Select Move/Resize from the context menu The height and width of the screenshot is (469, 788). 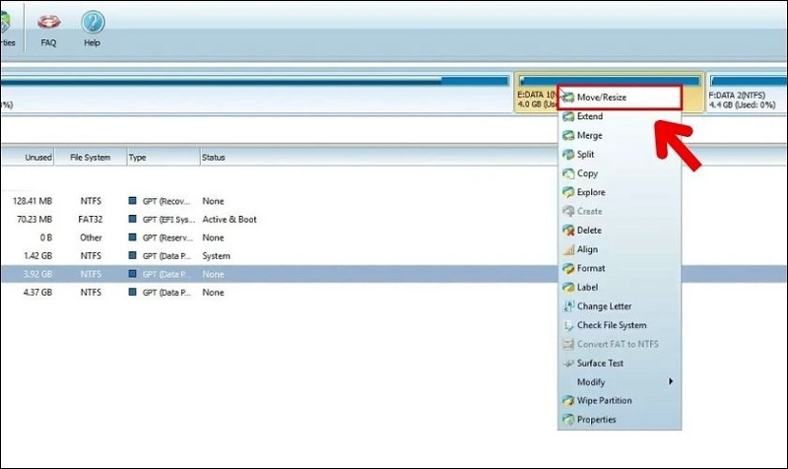[601, 97]
